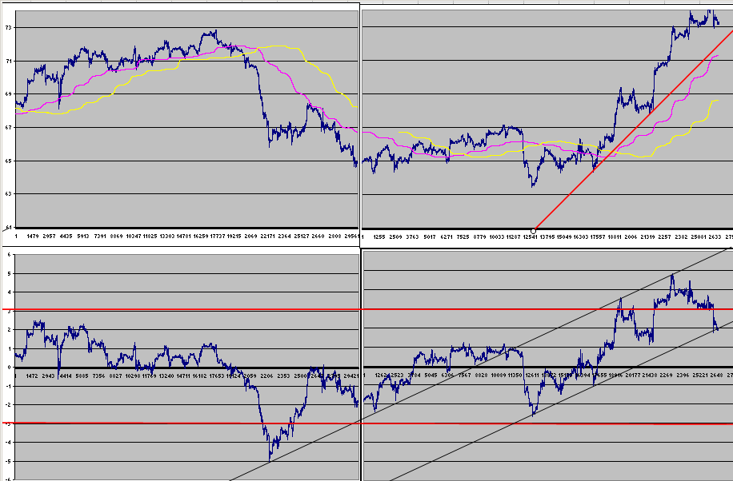733x481 pixels.
Task: Click x-axis label 14711
Action: click(x=182, y=376)
